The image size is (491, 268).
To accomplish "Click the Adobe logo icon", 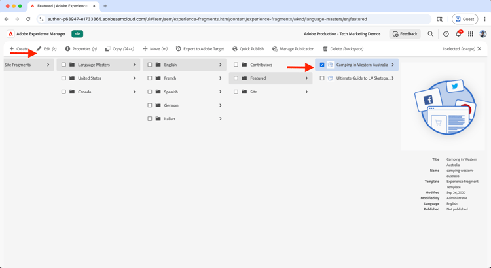I will tap(10, 34).
